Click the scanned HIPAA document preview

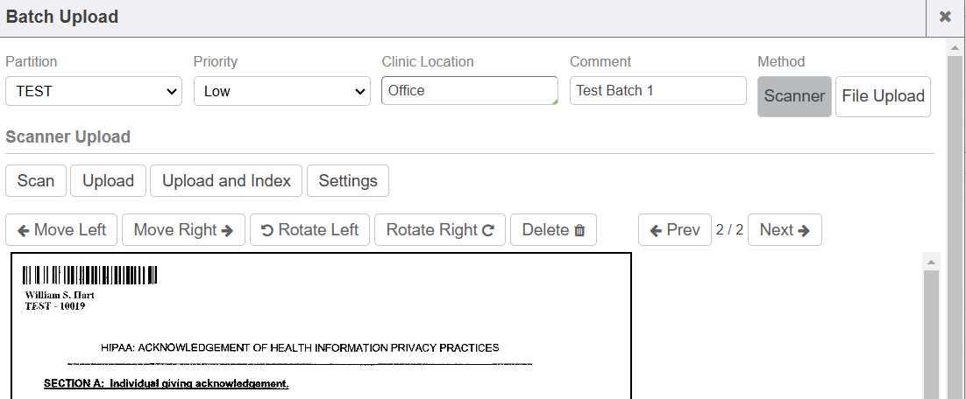pyautogui.click(x=321, y=332)
